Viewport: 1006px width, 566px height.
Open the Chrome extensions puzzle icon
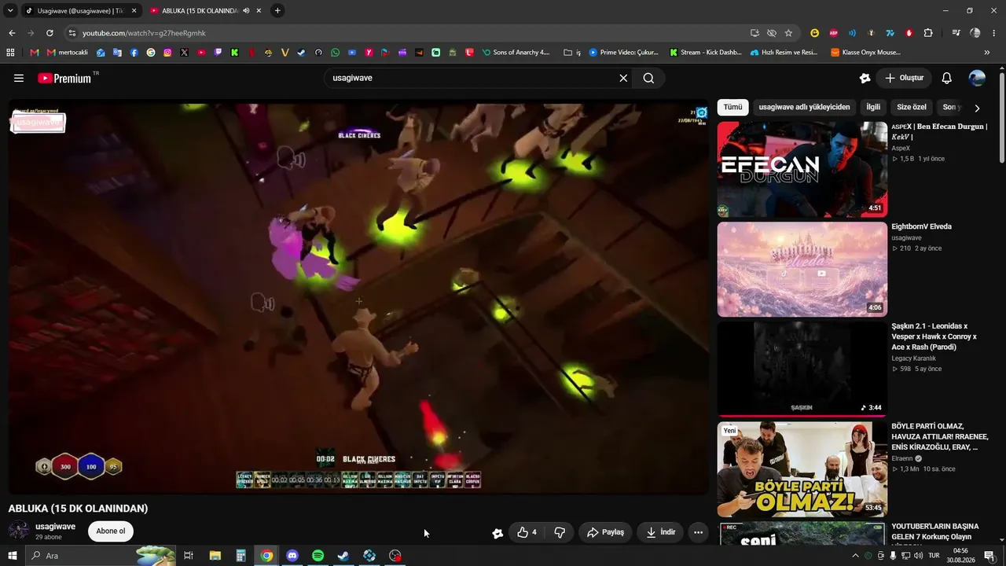pos(928,33)
